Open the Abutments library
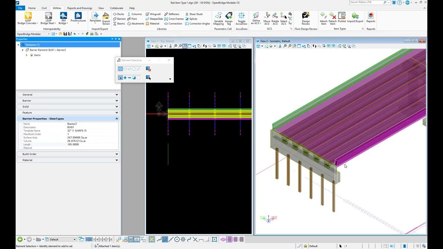Image resolution: width=443 pixels, height=249 pixels. [136, 24]
